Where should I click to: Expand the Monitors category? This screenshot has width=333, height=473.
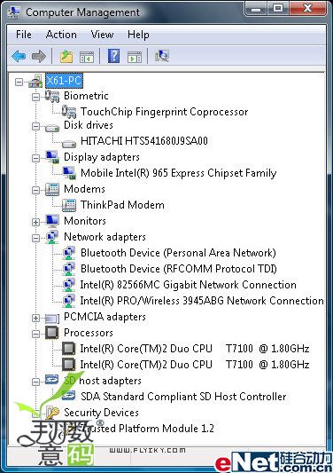(x=35, y=222)
